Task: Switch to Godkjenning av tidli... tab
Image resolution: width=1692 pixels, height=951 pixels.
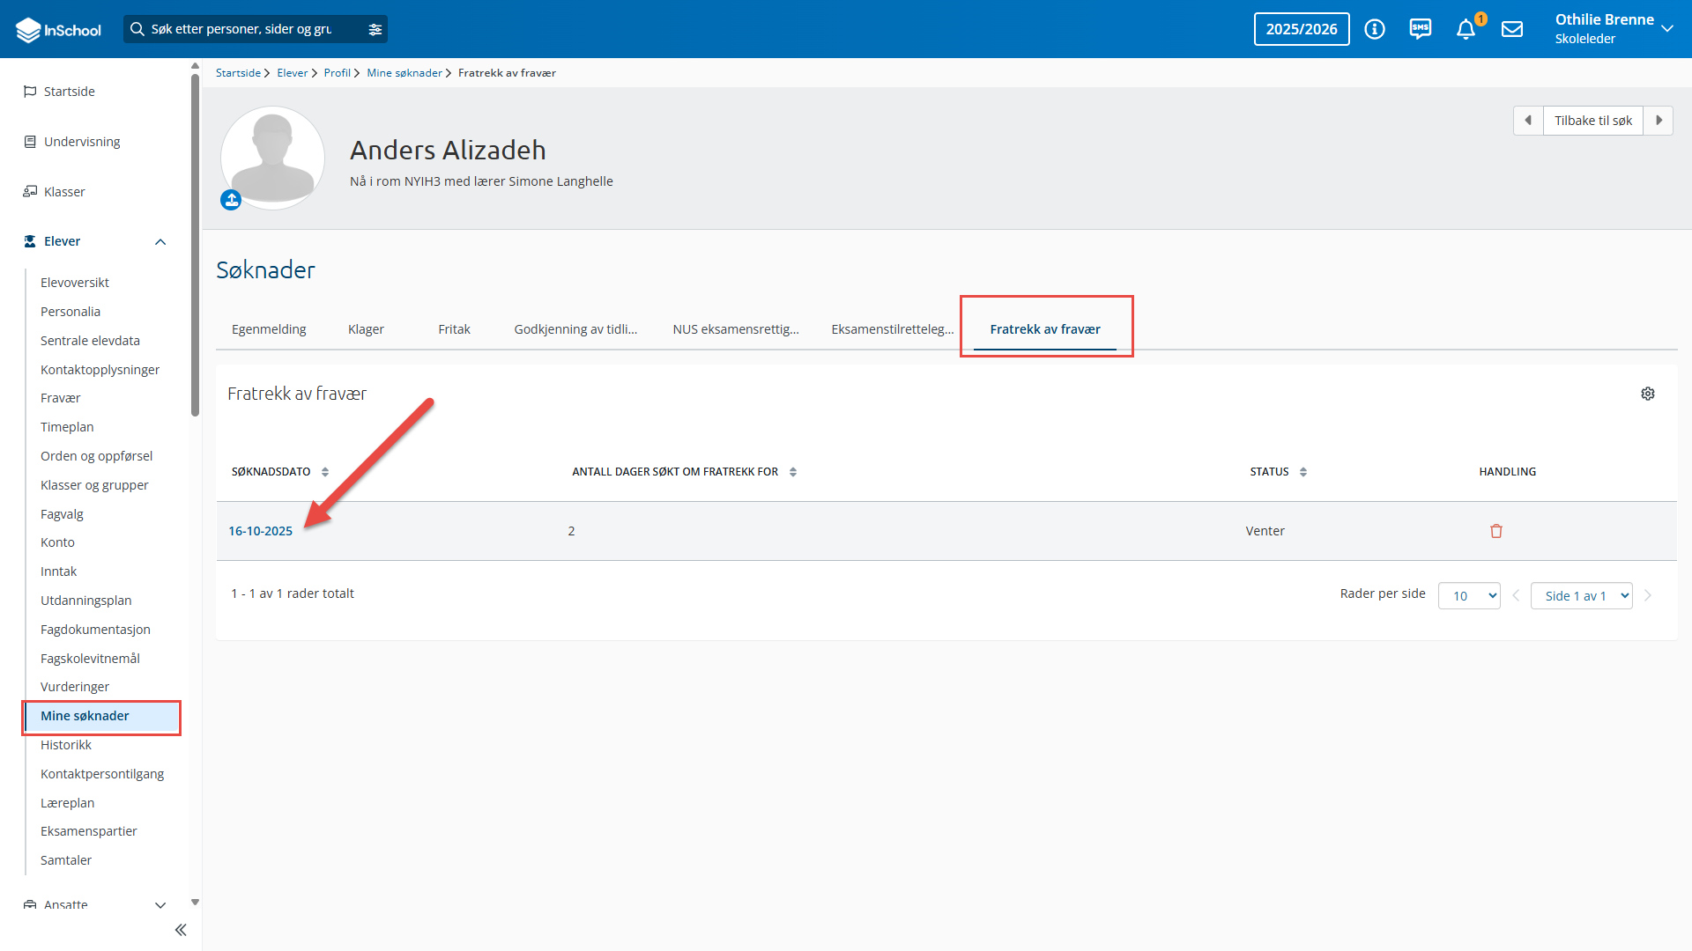Action: click(x=575, y=329)
